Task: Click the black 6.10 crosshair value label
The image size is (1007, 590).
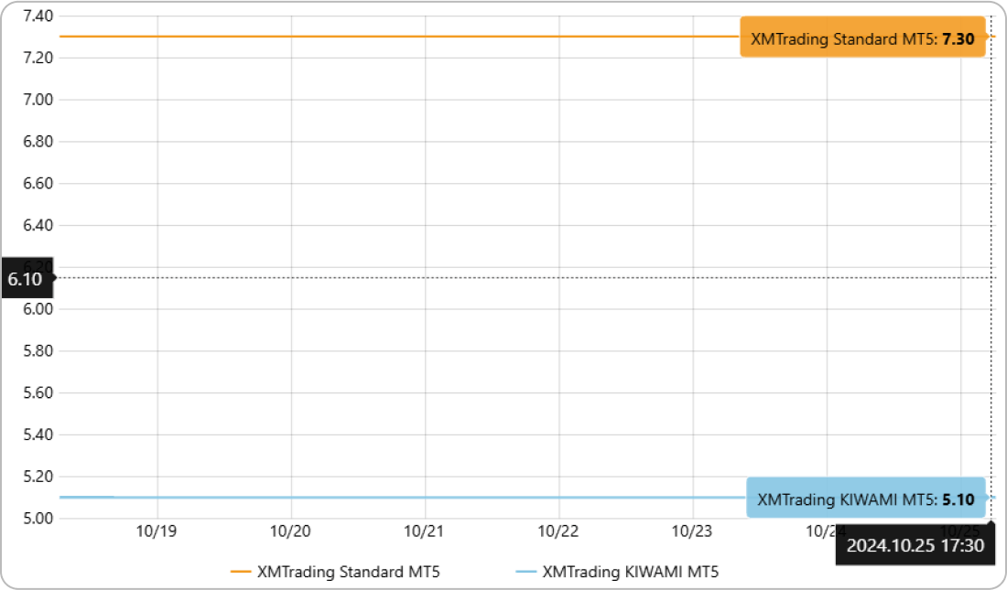Action: click(x=26, y=279)
